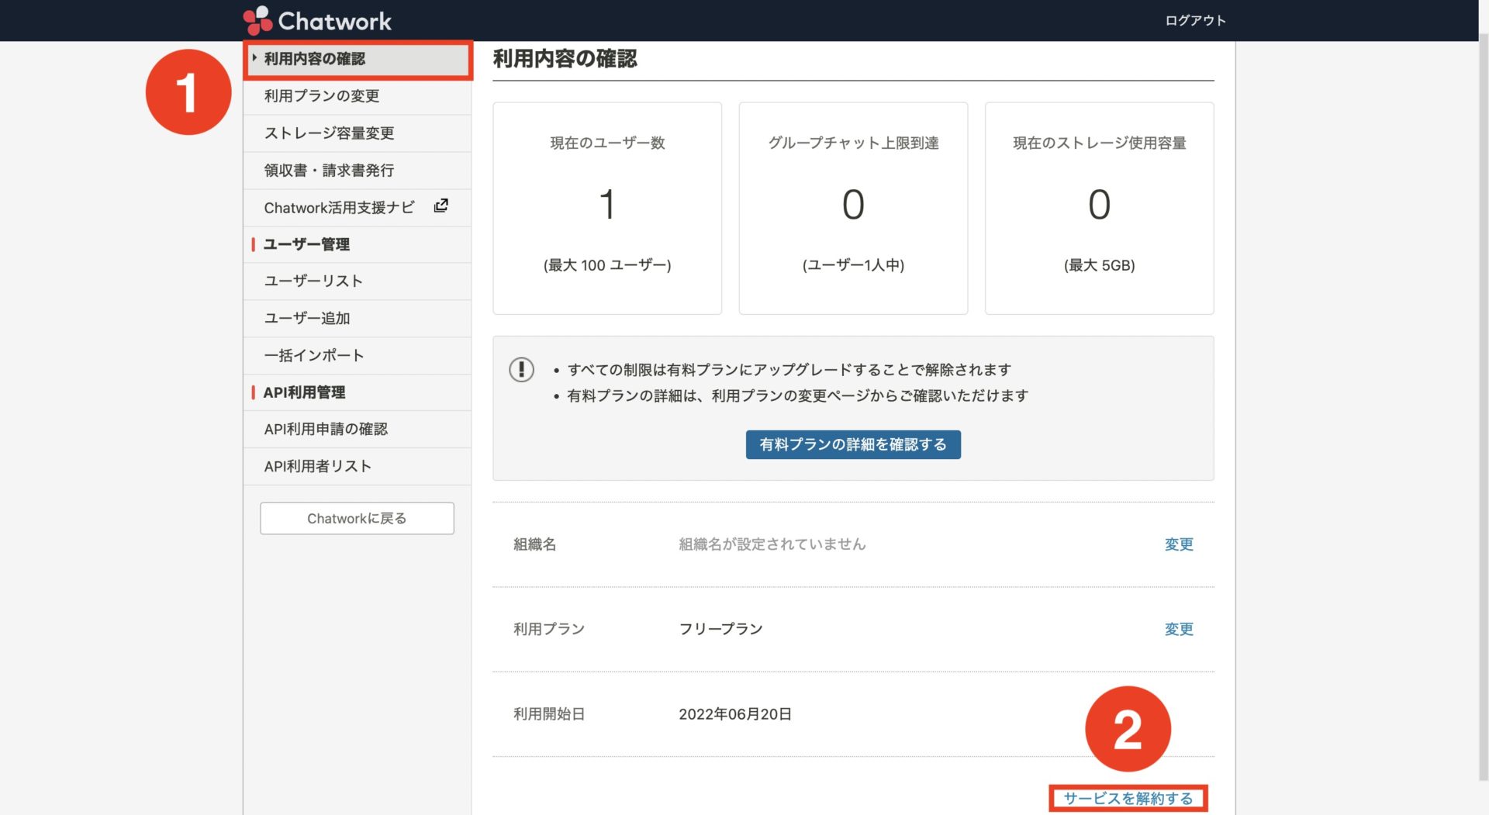
Task: Click サービスを解約する link
Action: pyautogui.click(x=1128, y=798)
